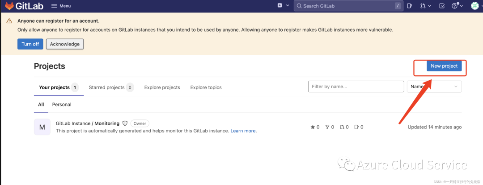The image size is (483, 185).
Task: Click the GitLab fox logo
Action: tap(9, 5)
